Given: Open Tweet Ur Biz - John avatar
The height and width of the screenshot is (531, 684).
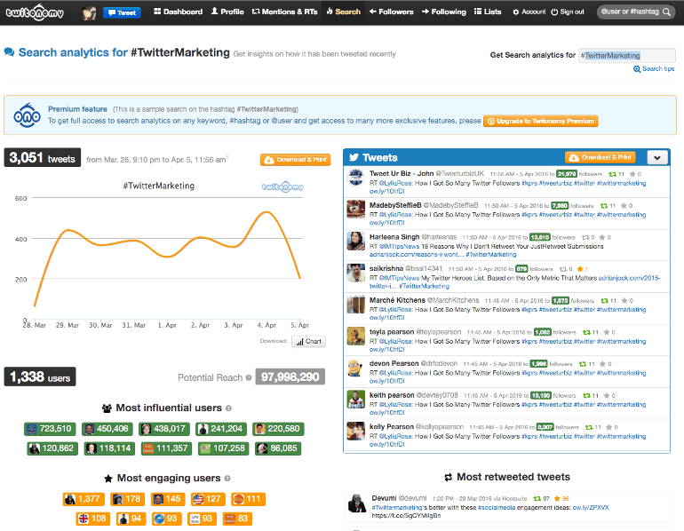Looking at the screenshot, I should click(355, 178).
